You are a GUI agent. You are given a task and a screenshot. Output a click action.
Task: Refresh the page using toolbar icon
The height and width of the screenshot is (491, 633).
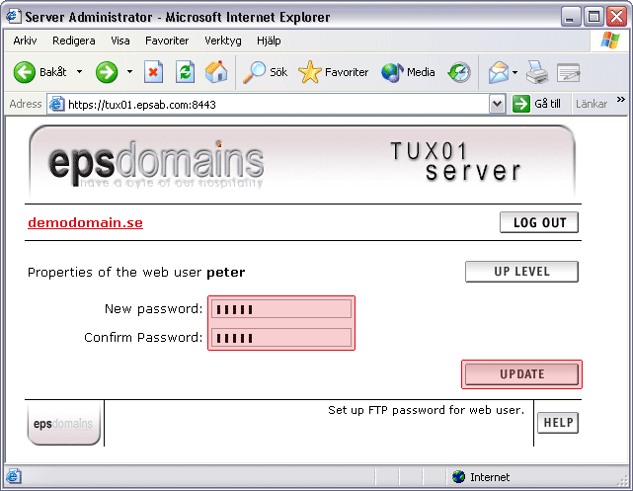185,72
